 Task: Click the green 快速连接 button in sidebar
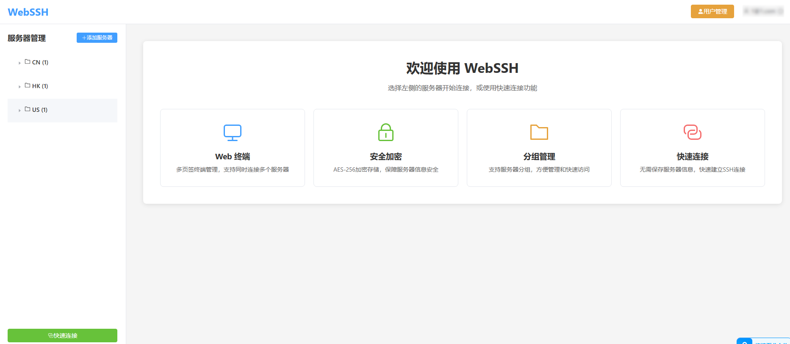(x=62, y=336)
